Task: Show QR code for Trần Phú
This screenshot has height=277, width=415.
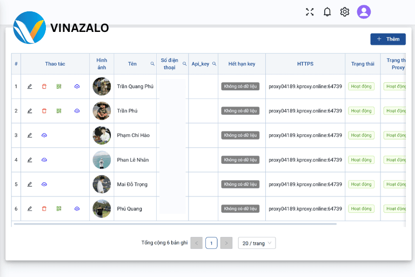Action: tap(59, 111)
